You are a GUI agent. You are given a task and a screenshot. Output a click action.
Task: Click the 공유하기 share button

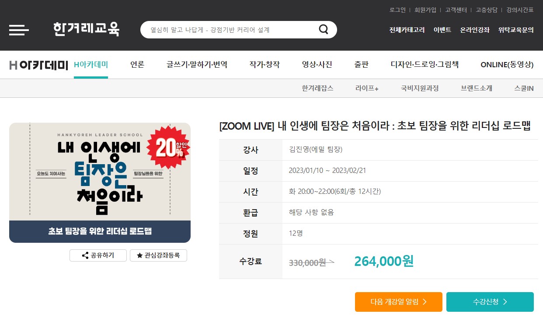click(98, 255)
